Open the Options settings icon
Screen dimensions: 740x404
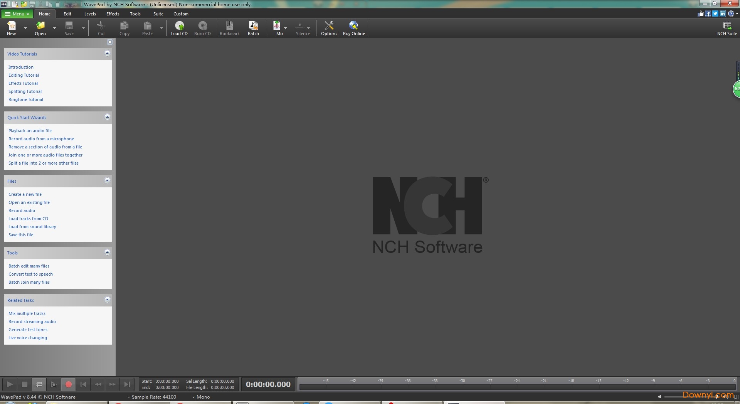(329, 28)
